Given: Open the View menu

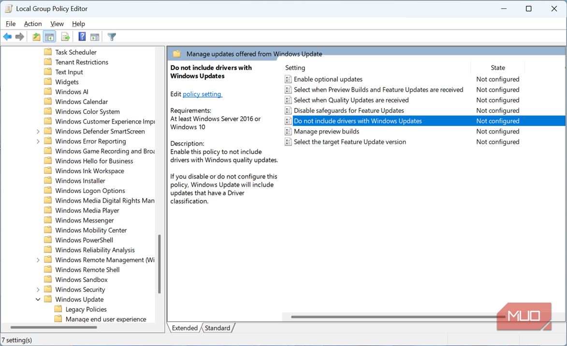Looking at the screenshot, I should click(x=57, y=24).
